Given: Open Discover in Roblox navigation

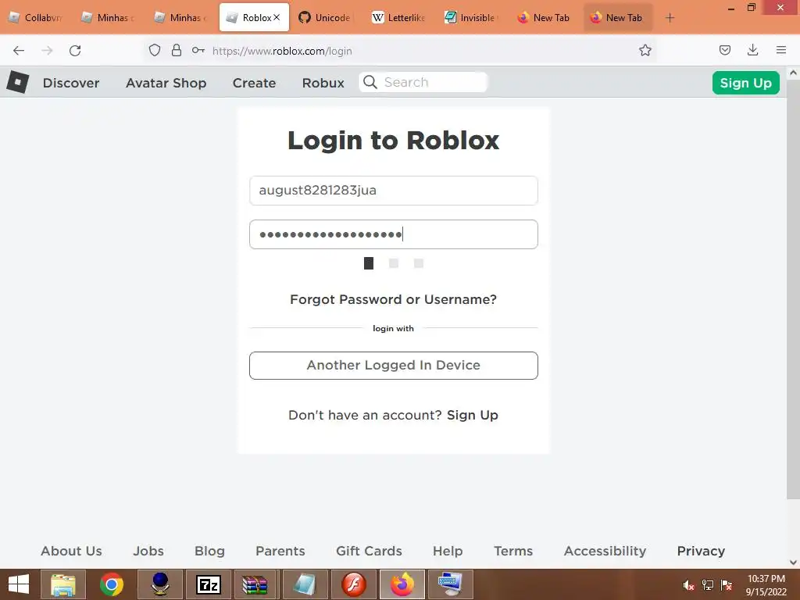Looking at the screenshot, I should [x=71, y=83].
